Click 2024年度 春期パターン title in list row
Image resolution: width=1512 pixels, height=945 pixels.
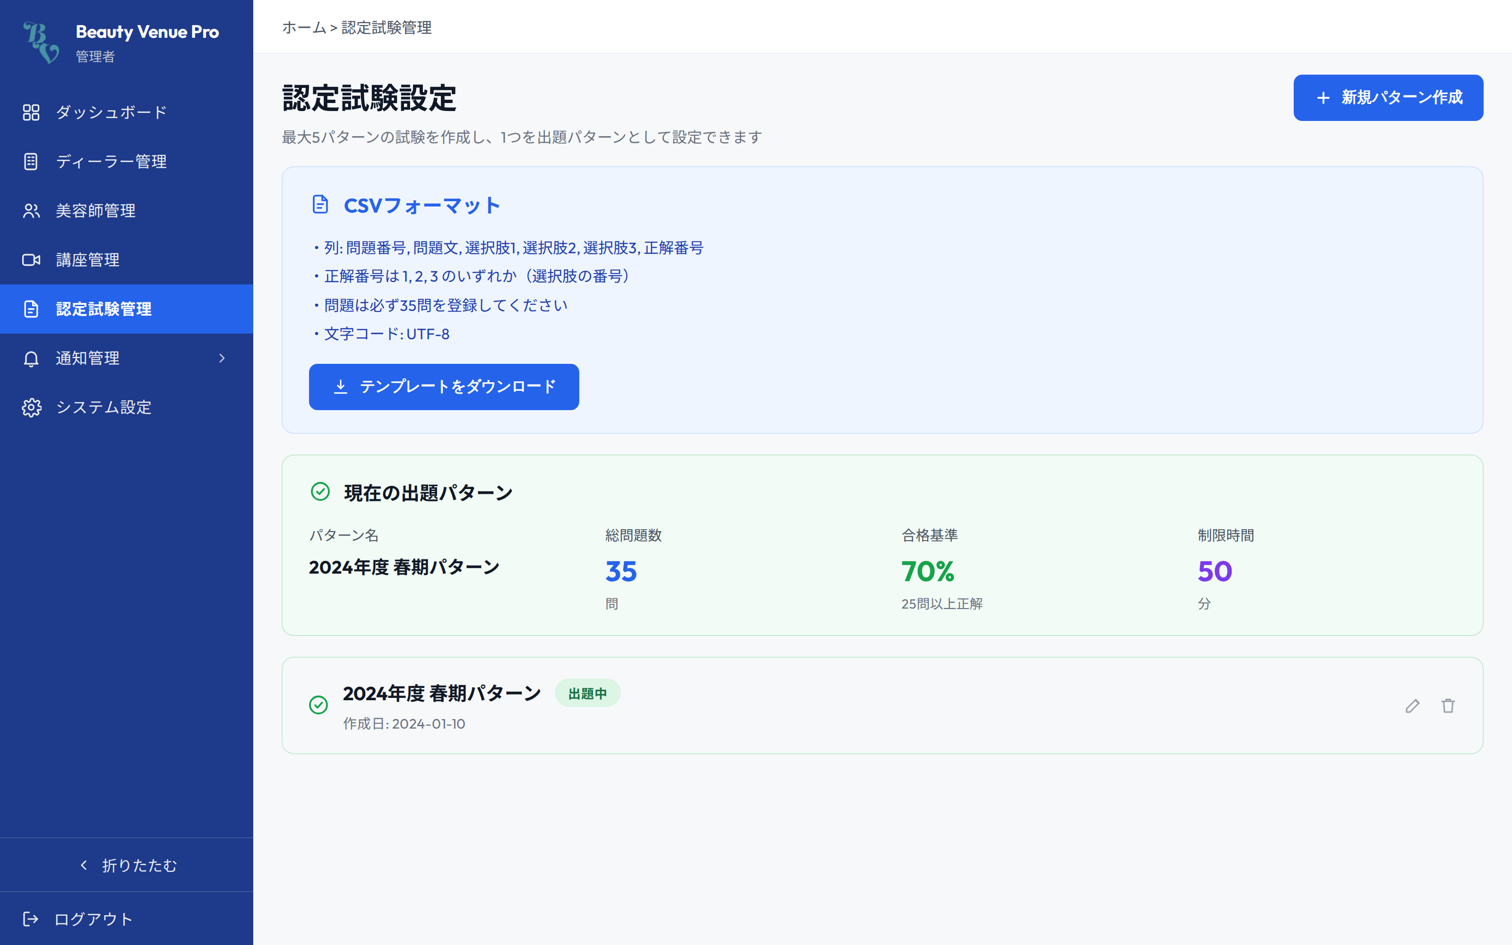442,693
